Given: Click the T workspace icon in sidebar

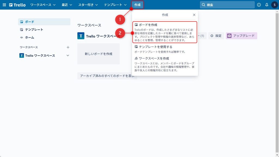Looking at the screenshot, I should pos(22,56).
